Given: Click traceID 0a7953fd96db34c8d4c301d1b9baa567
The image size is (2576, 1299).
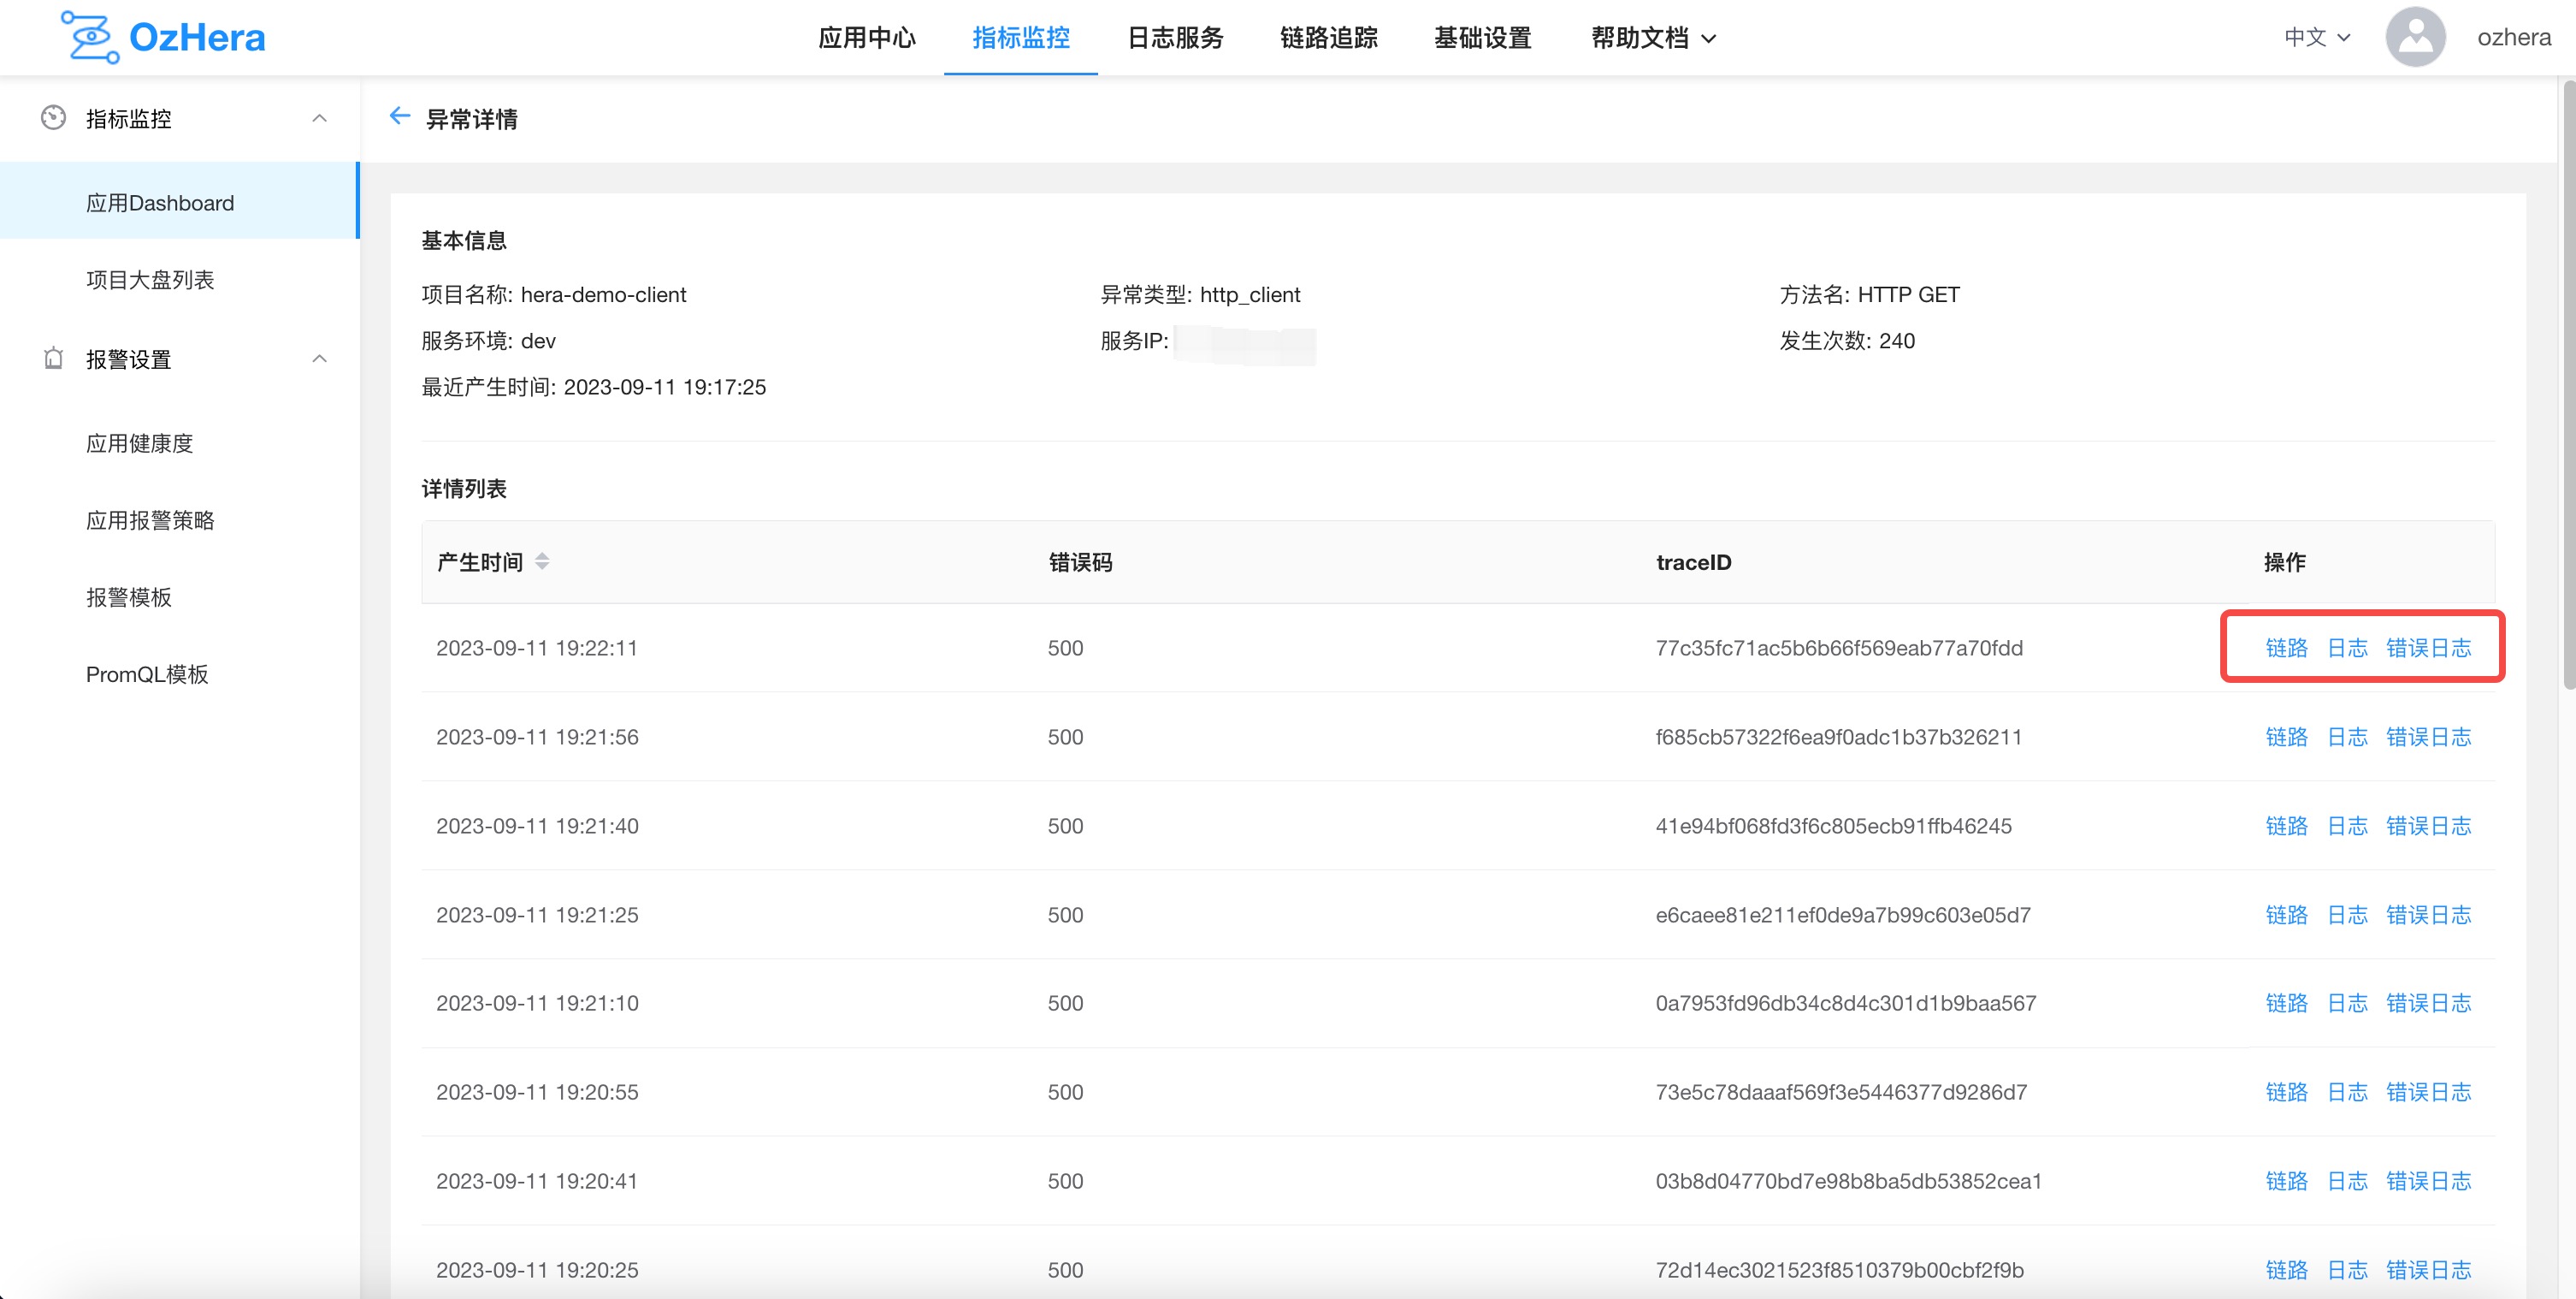Looking at the screenshot, I should pyautogui.click(x=1846, y=1003).
